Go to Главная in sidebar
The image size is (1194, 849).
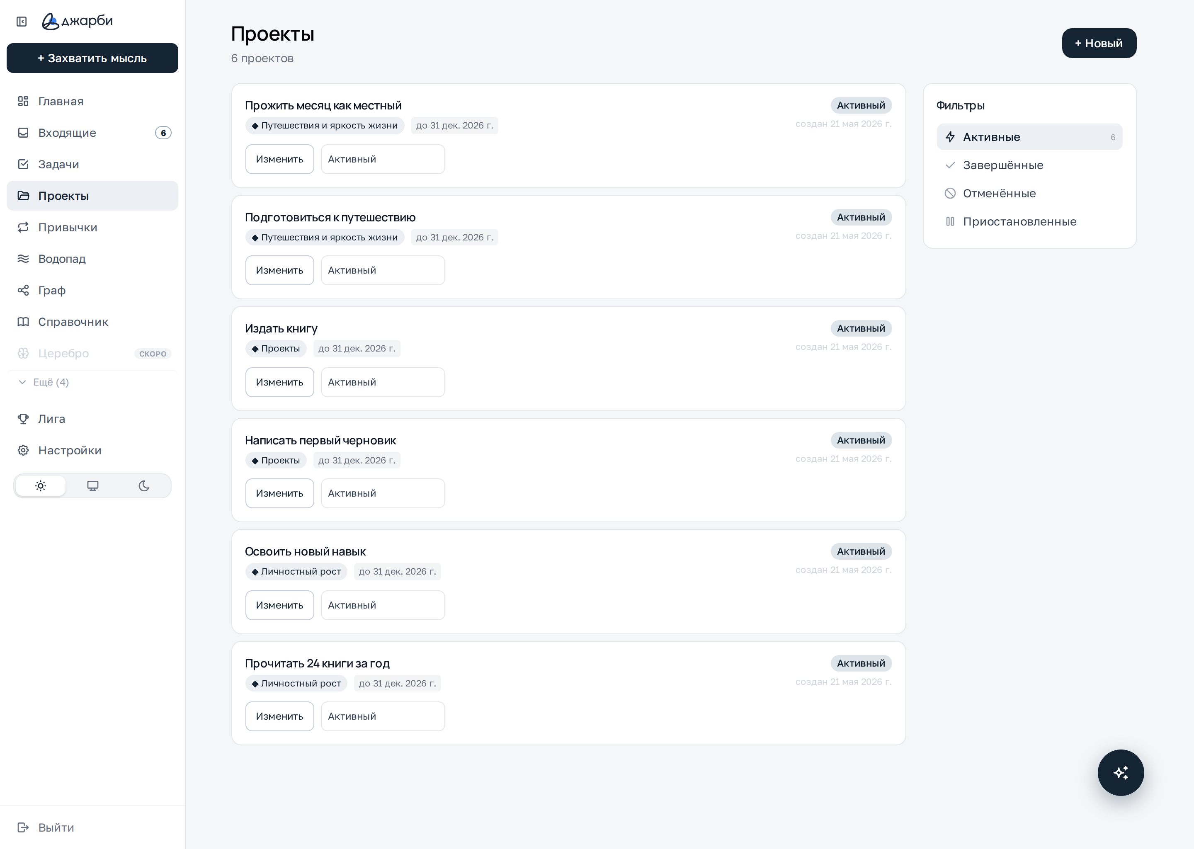92,101
